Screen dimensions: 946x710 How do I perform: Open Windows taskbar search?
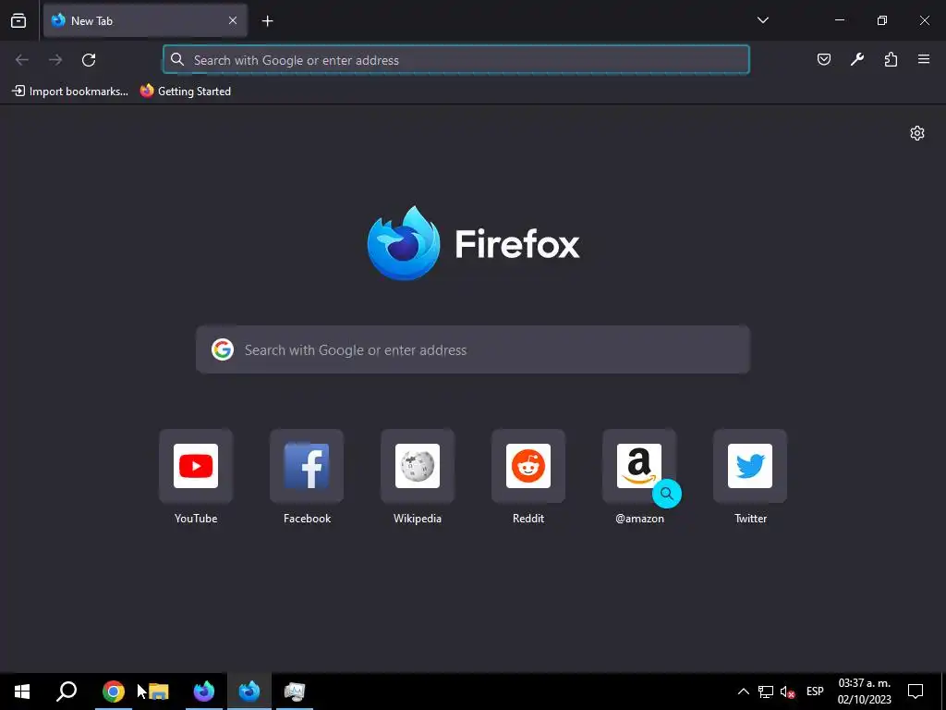(67, 692)
